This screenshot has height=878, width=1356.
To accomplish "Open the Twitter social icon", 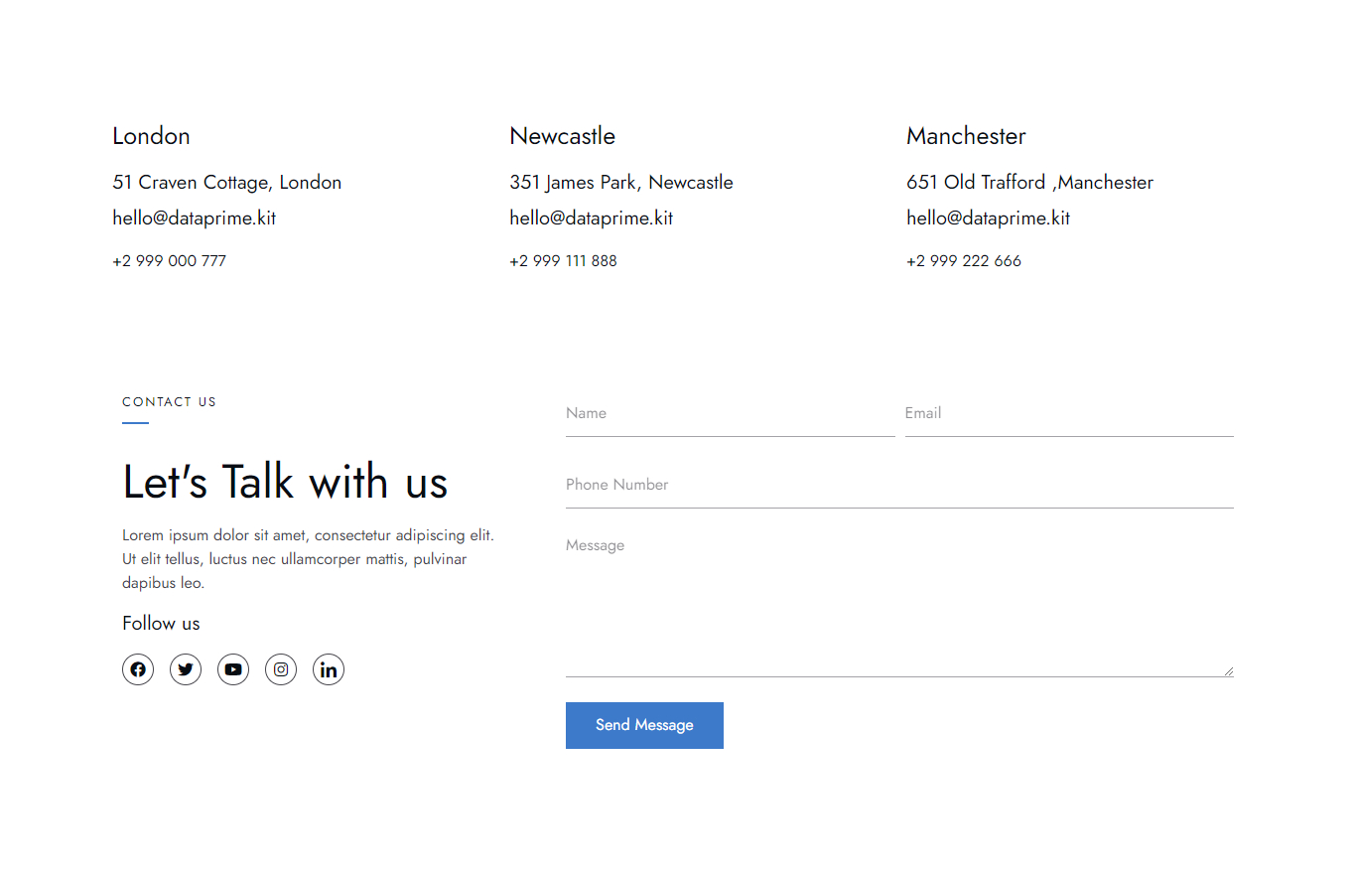I will (x=186, y=669).
